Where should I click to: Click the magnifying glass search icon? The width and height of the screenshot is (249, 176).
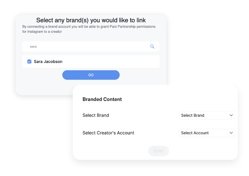pos(152,46)
